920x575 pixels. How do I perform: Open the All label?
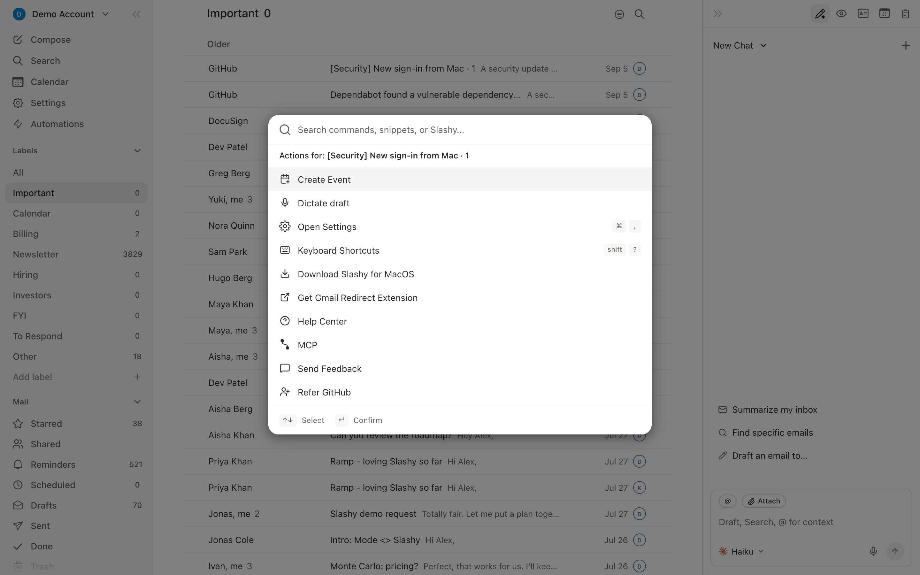tap(76, 172)
